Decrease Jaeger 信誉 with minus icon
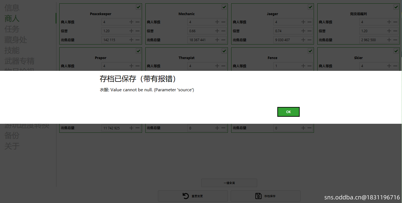The image size is (402, 203). 309,31
